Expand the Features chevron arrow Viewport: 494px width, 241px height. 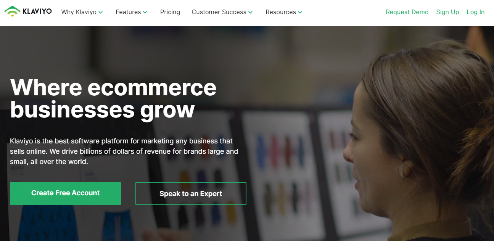tap(145, 12)
